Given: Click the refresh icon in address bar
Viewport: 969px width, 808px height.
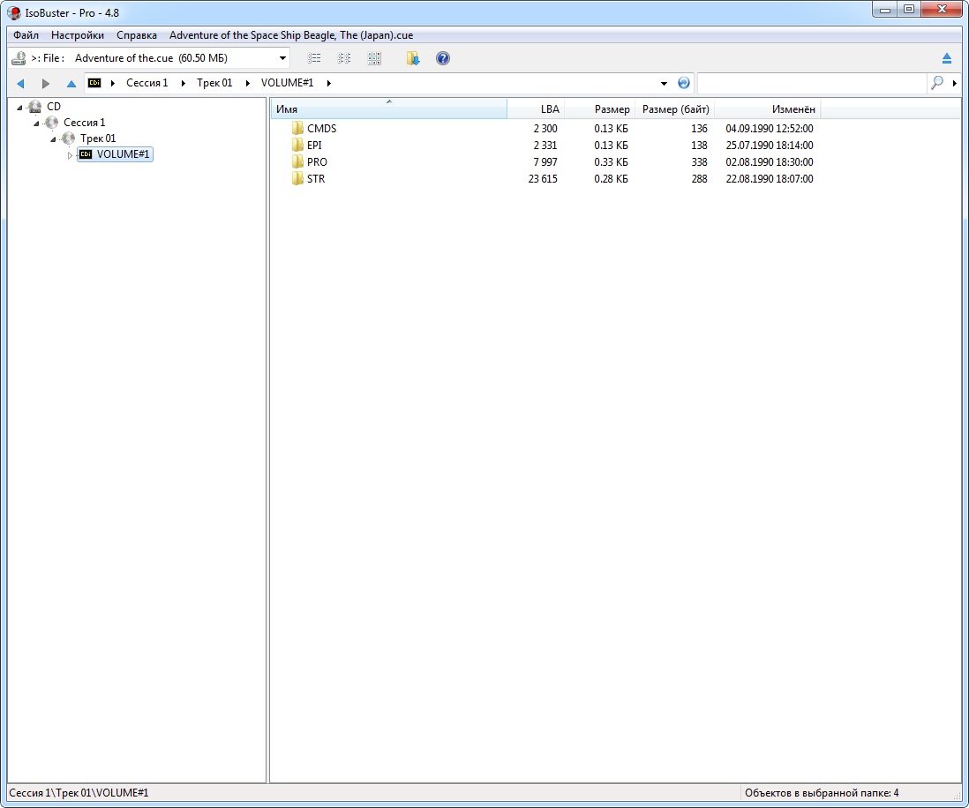Looking at the screenshot, I should (x=683, y=83).
